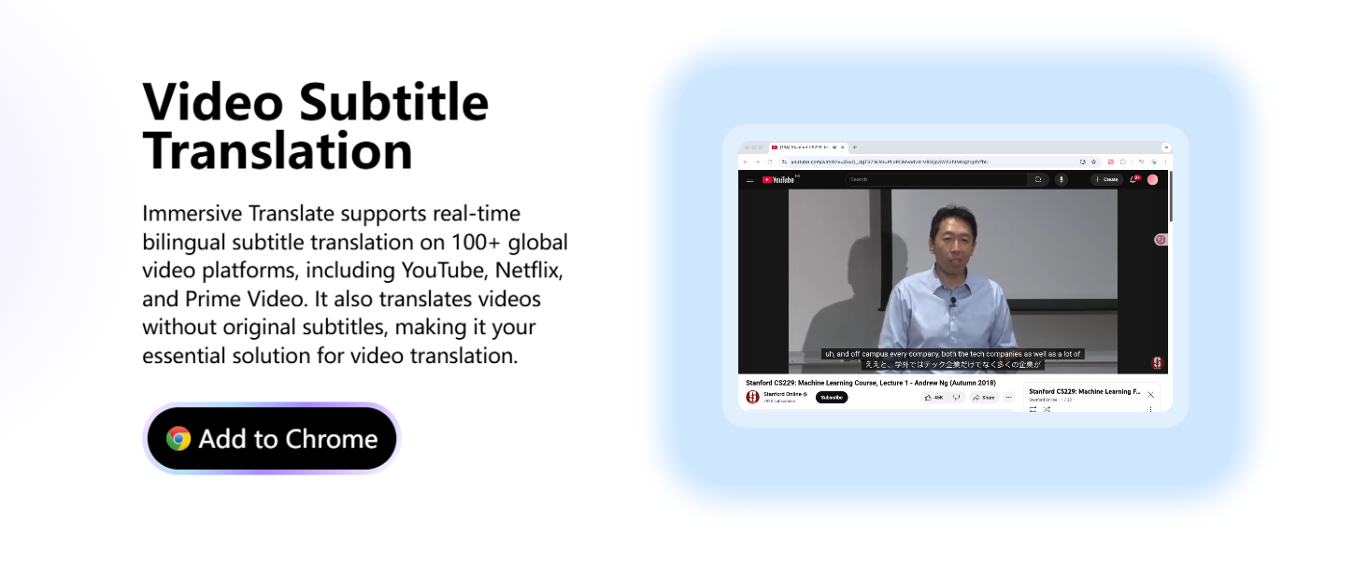Focus the YouTube search box
This screenshot has width=1368, height=577.
(x=934, y=179)
